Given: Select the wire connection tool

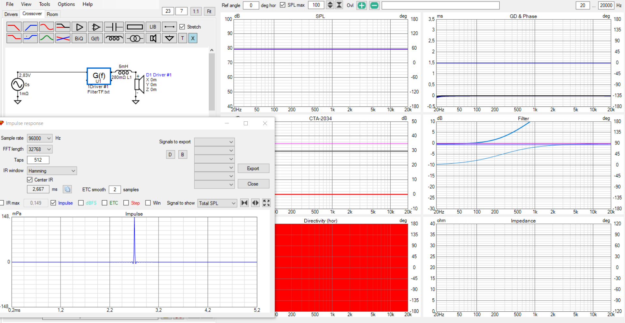Looking at the screenshot, I should [169, 27].
